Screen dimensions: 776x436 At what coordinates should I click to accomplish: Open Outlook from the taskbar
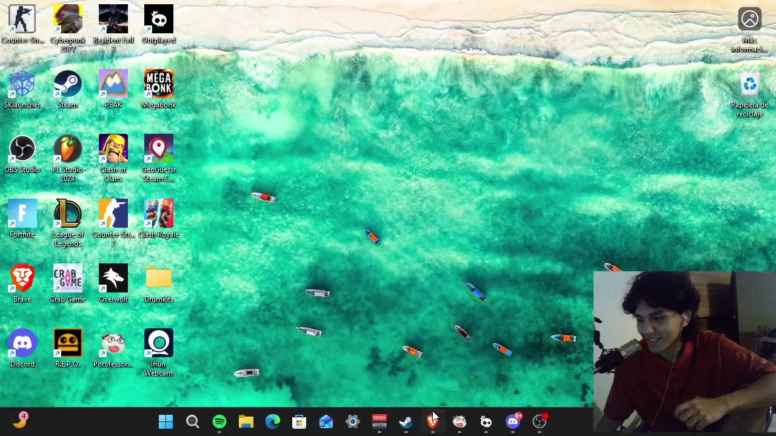(326, 421)
